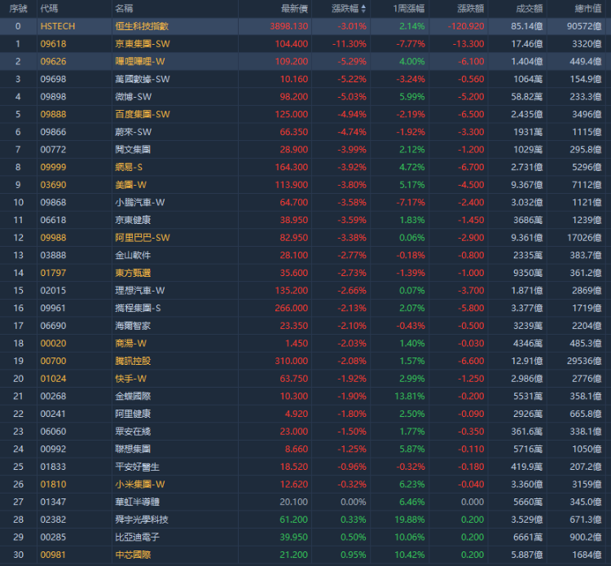Open 京東健康 stock

pos(133,220)
